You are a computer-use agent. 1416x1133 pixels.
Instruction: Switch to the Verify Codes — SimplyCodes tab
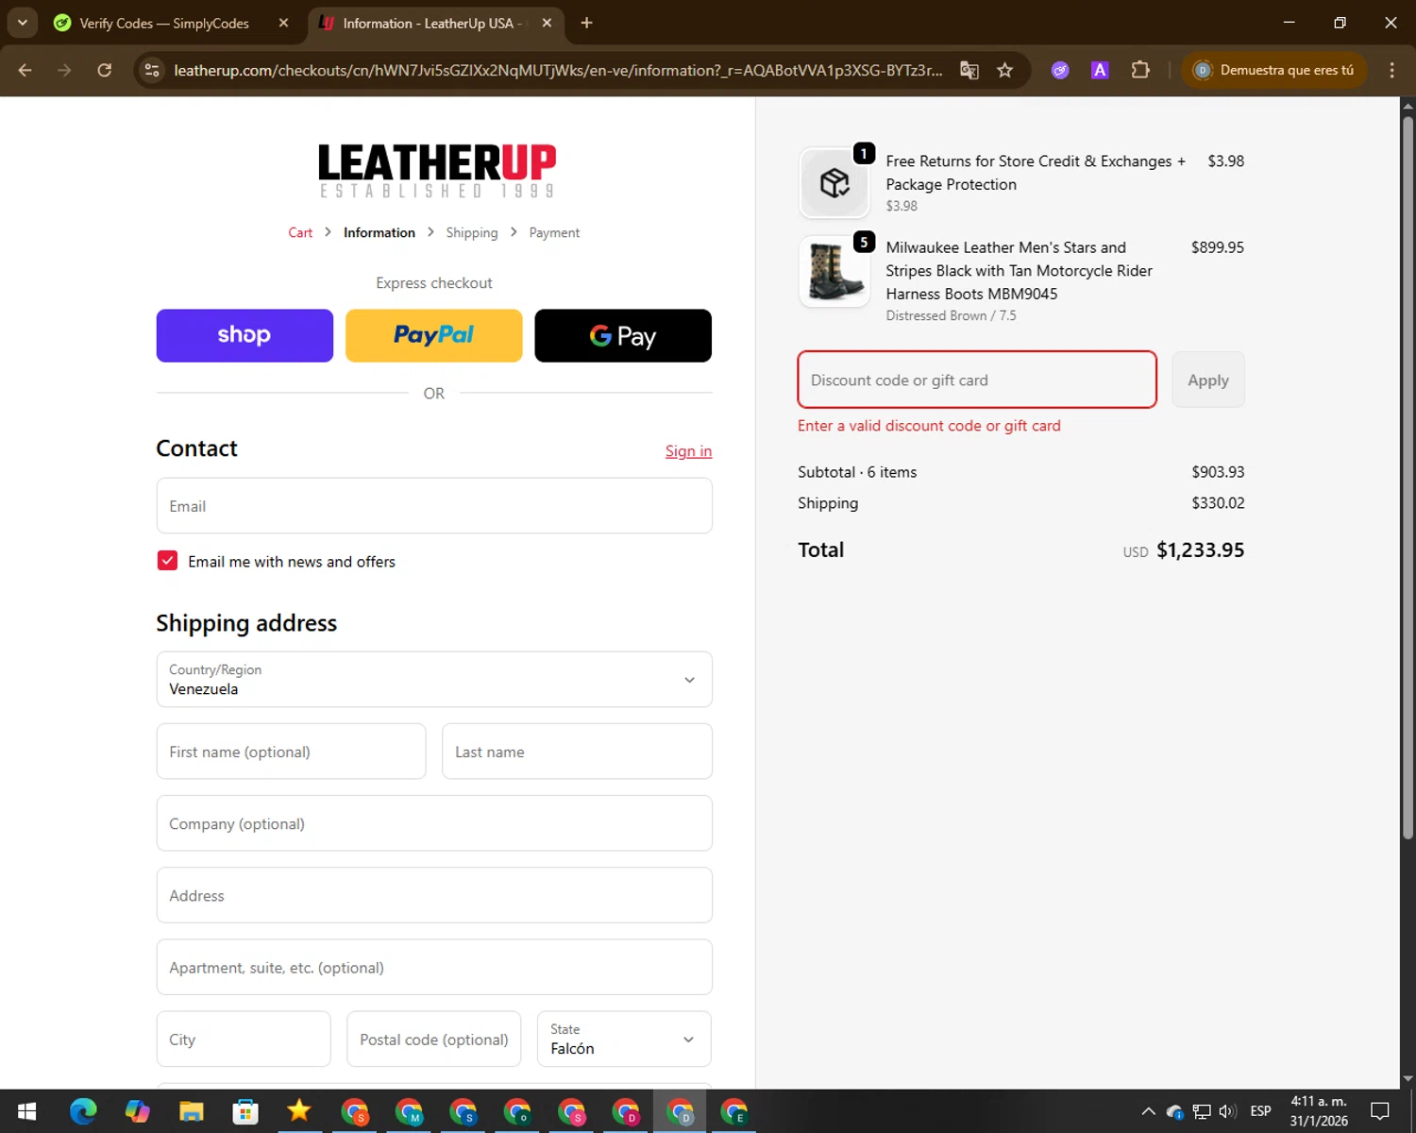(x=164, y=23)
